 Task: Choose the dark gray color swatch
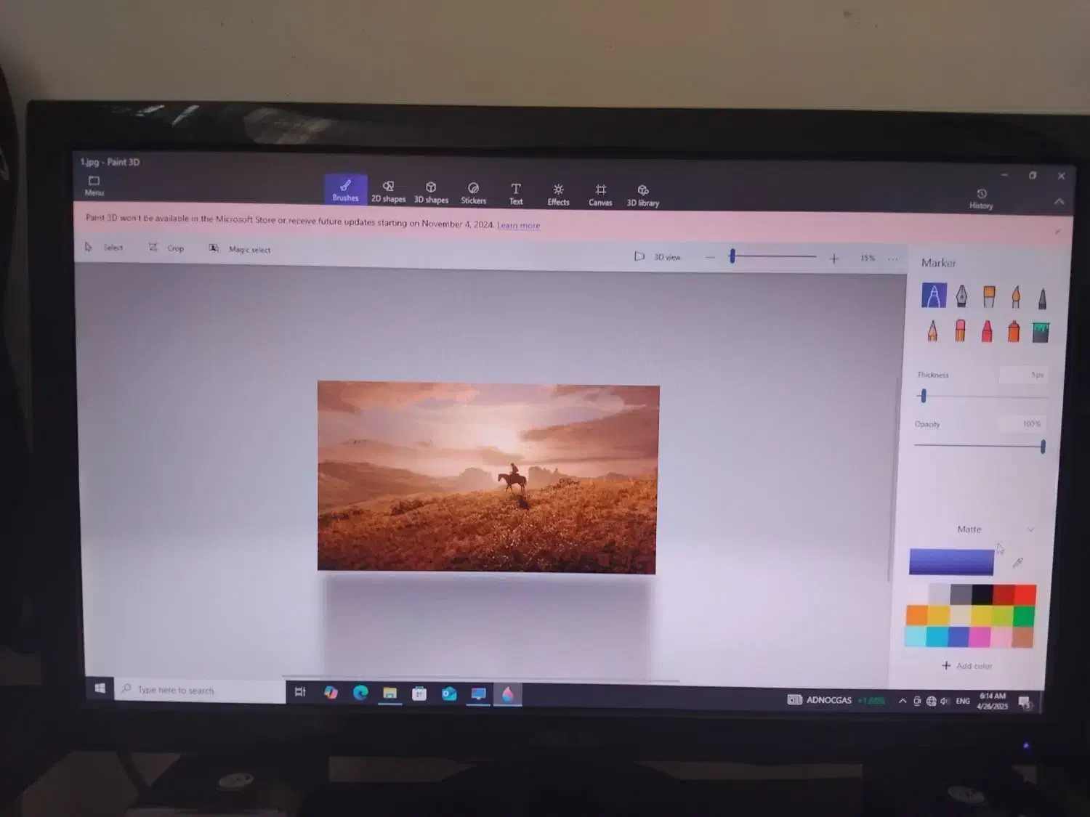point(961,593)
